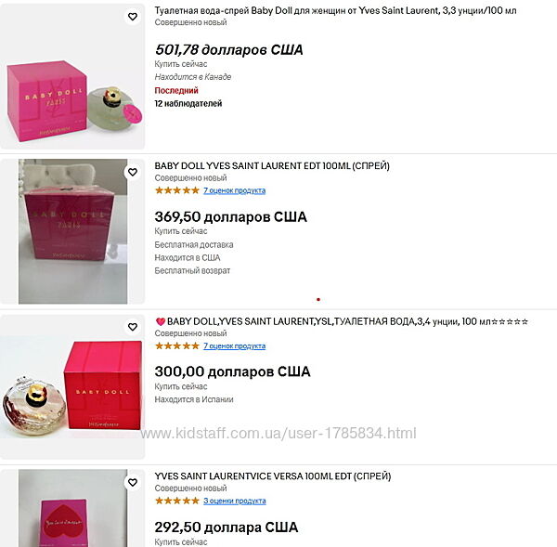Click 7 оценок продукта link in Spain listing
557x547 pixels.
coord(235,345)
